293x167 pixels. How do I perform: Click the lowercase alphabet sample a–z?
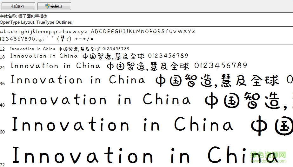(43, 31)
